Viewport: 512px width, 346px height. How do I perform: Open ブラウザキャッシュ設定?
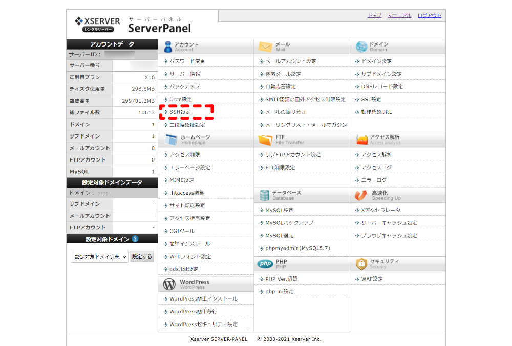point(389,236)
